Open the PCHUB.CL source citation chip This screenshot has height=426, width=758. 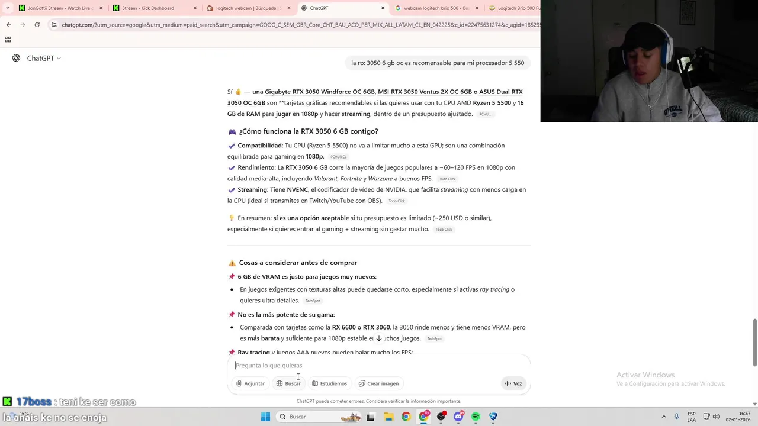pos(338,157)
